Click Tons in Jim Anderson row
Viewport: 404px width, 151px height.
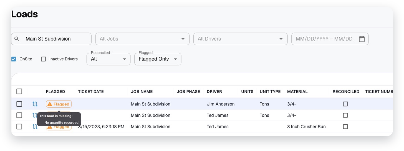[x=264, y=104]
